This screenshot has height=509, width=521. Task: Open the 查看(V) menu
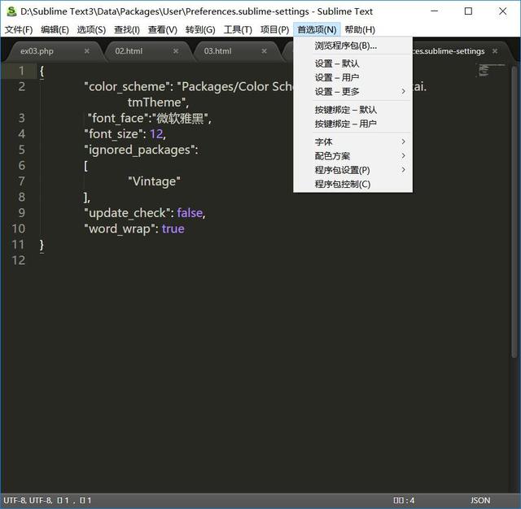click(163, 30)
